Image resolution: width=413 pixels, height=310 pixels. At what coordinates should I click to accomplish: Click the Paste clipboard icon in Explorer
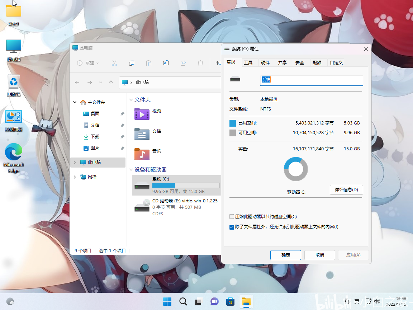pos(149,63)
